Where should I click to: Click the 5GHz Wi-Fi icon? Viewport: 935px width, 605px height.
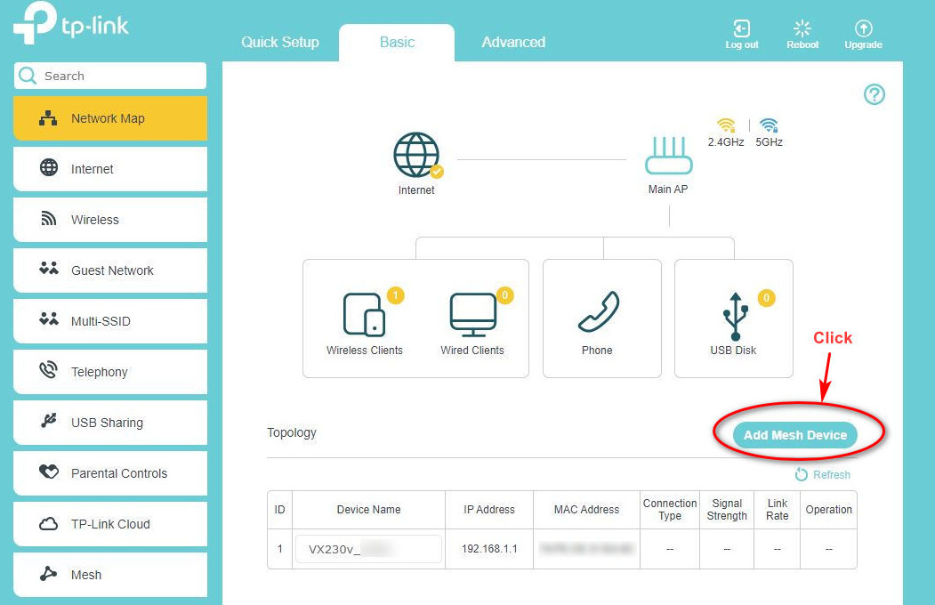[769, 125]
